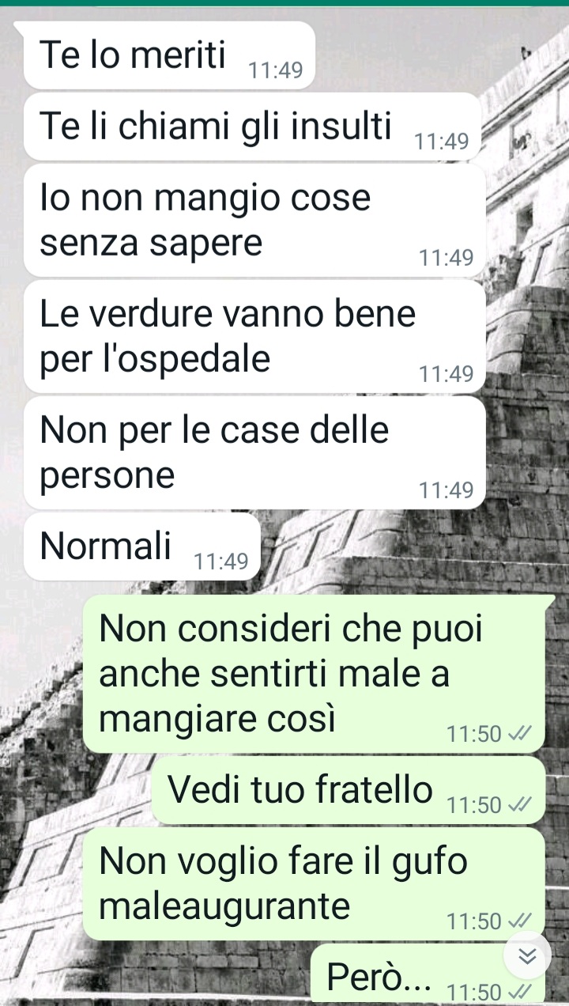Select 'Te li chiami gli insulti' message

pos(253,127)
